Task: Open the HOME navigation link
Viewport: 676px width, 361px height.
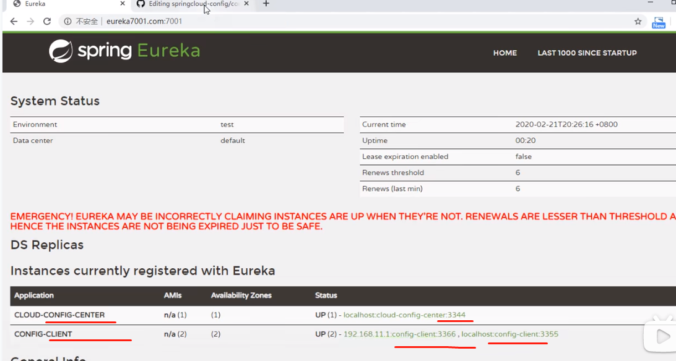Action: (505, 53)
